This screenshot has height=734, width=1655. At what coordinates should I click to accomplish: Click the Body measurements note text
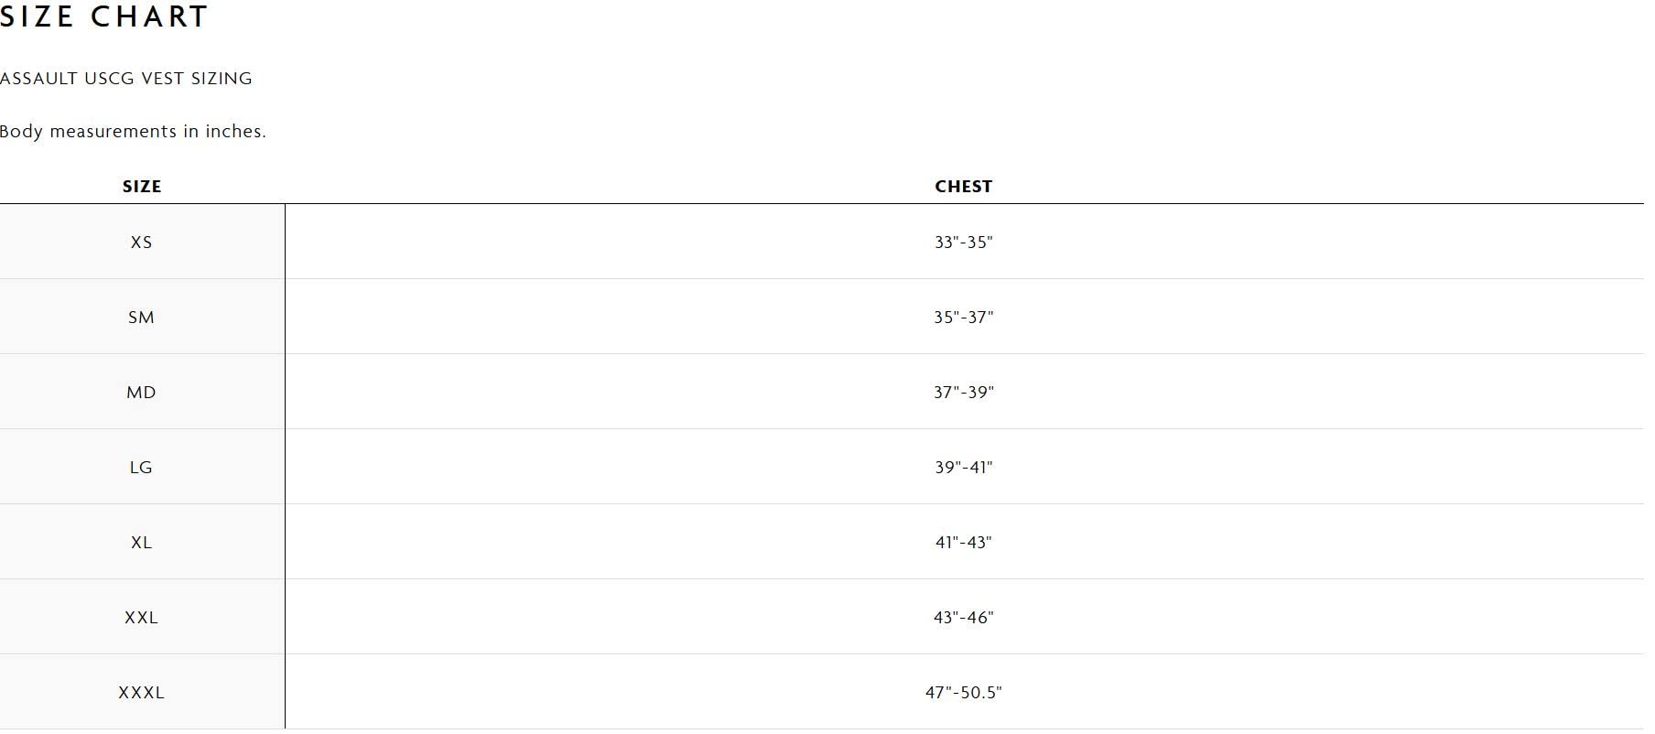pyautogui.click(x=133, y=132)
